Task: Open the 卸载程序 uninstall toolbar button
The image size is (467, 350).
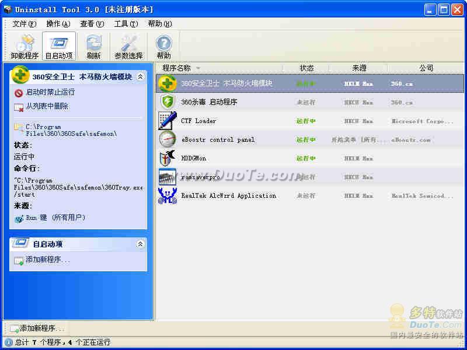Action: pyautogui.click(x=25, y=47)
